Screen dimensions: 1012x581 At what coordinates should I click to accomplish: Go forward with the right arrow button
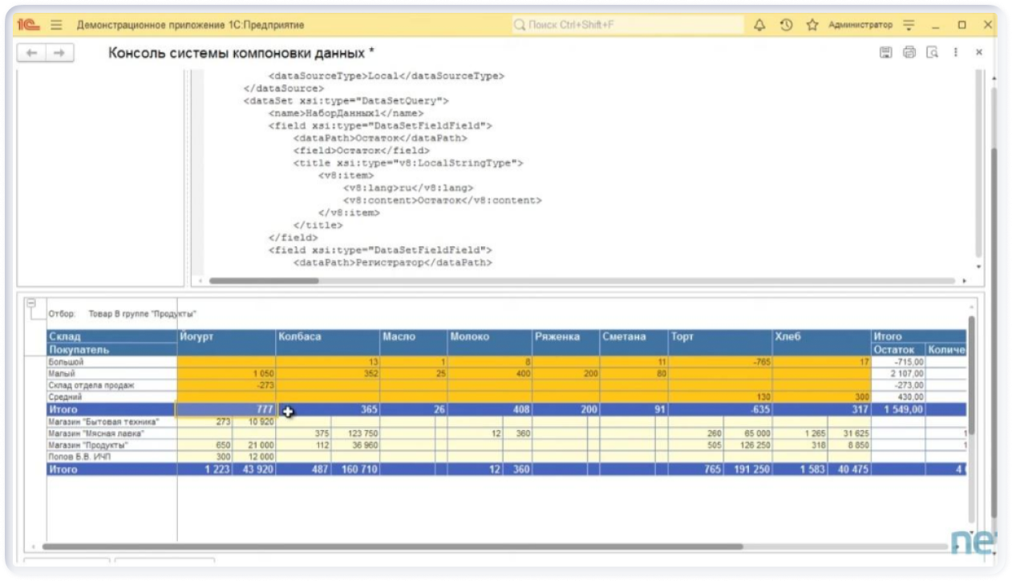tap(59, 52)
